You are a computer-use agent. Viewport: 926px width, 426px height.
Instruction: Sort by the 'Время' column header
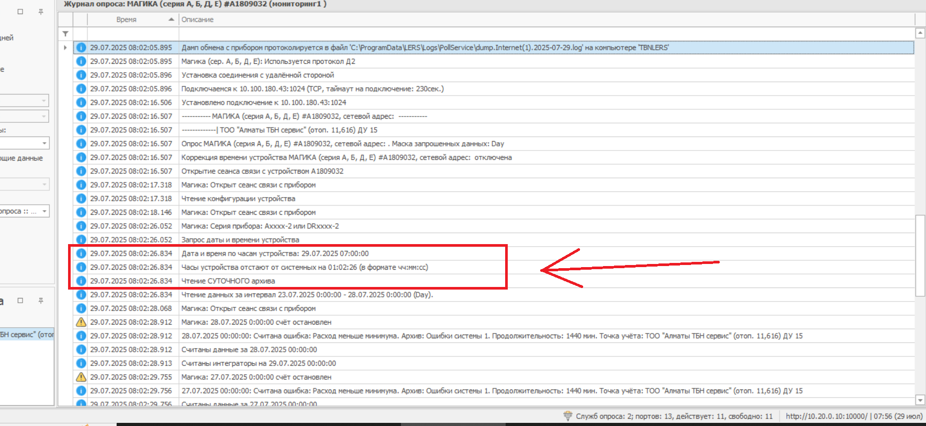click(126, 19)
